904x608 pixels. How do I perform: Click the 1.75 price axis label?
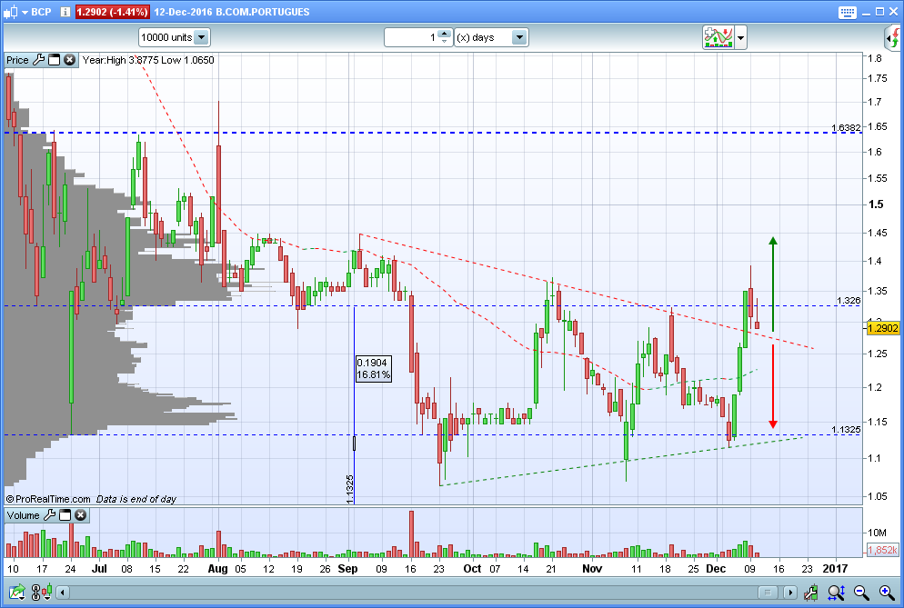pyautogui.click(x=878, y=78)
